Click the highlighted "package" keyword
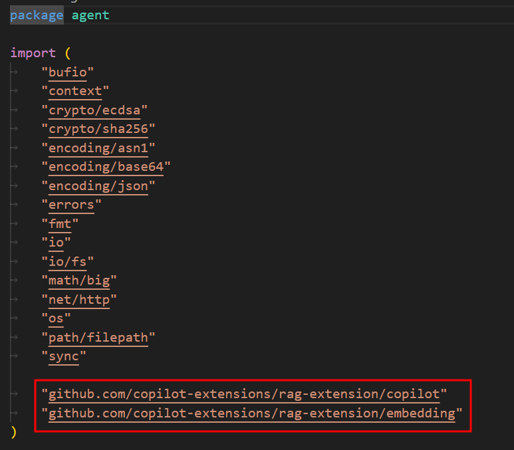514x450 pixels. point(37,15)
